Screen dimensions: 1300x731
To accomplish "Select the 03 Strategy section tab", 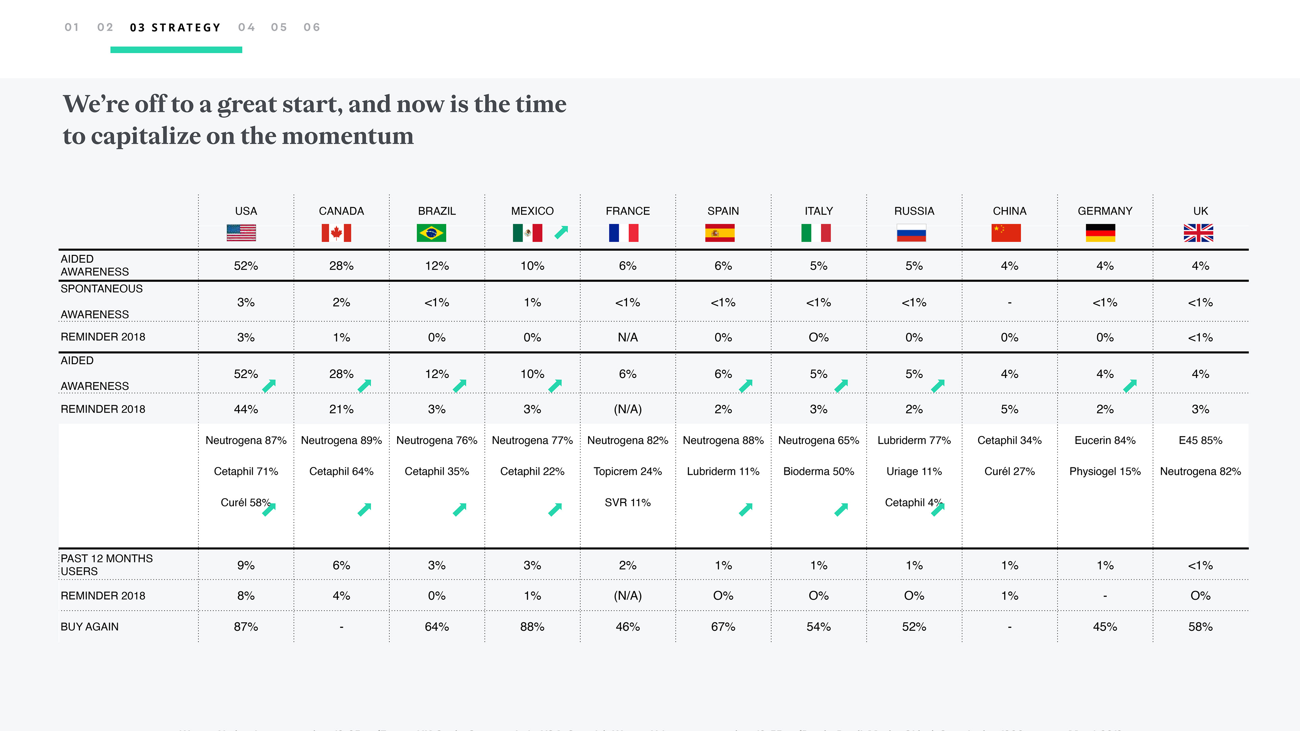I will [x=175, y=27].
